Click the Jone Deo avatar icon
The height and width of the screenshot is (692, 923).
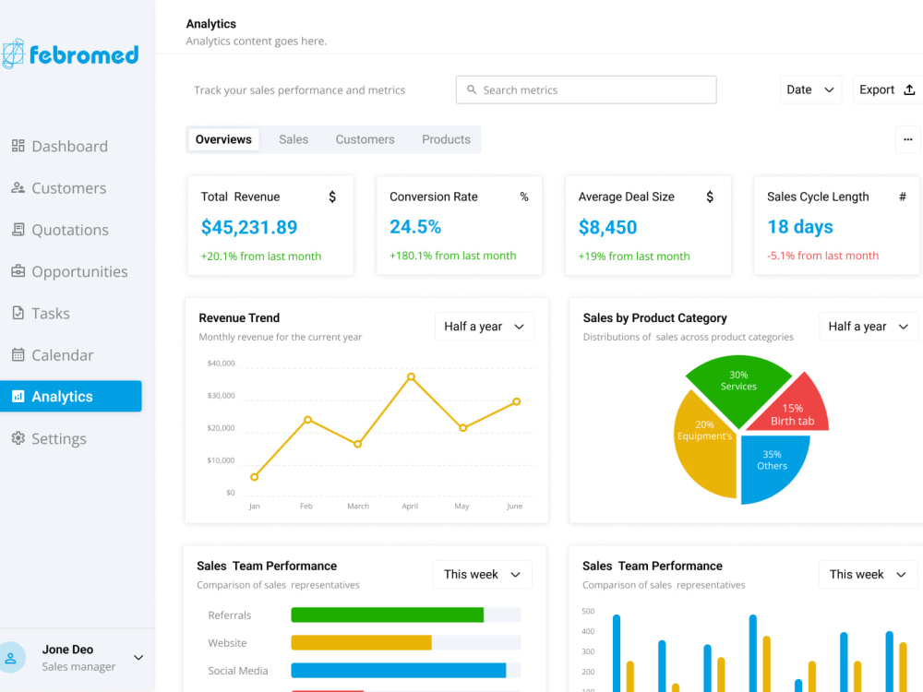point(11,657)
